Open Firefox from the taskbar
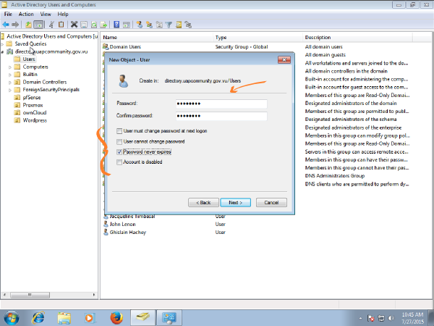 (x=116, y=318)
